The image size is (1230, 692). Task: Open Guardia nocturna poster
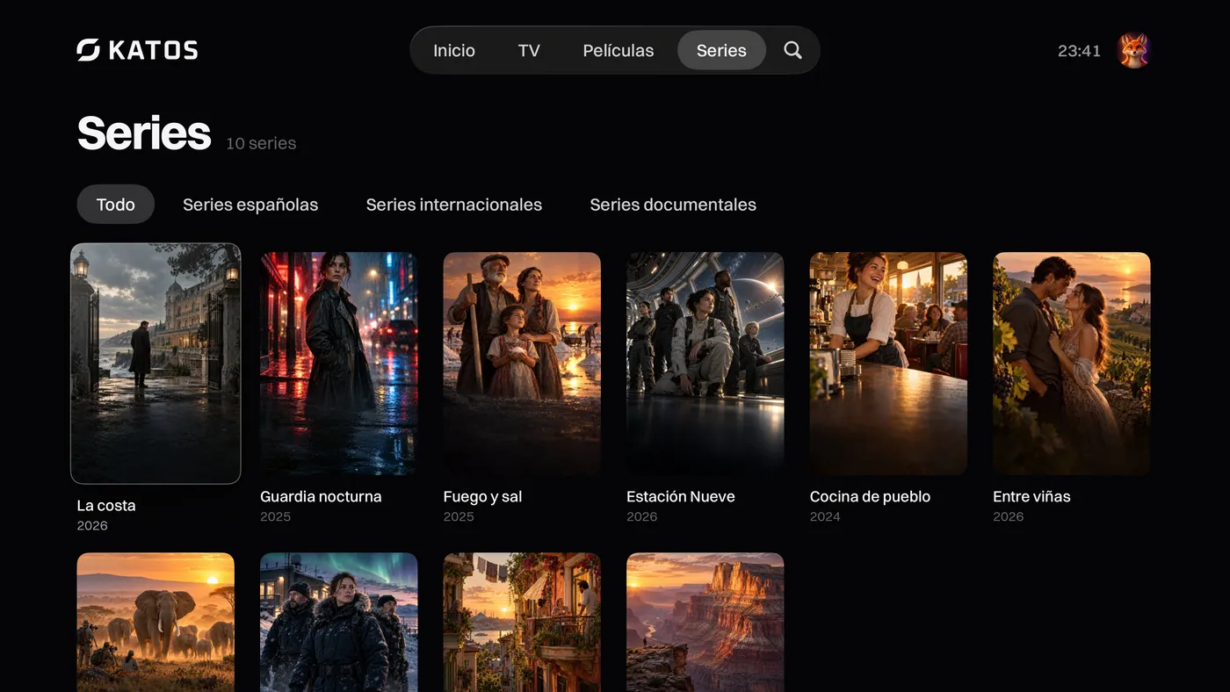click(339, 364)
